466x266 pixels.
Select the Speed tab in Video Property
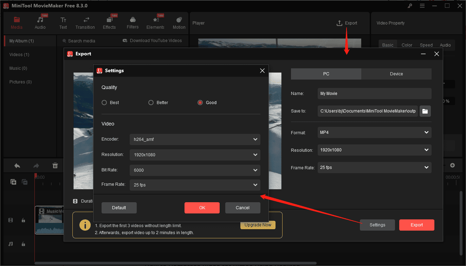[426, 45]
